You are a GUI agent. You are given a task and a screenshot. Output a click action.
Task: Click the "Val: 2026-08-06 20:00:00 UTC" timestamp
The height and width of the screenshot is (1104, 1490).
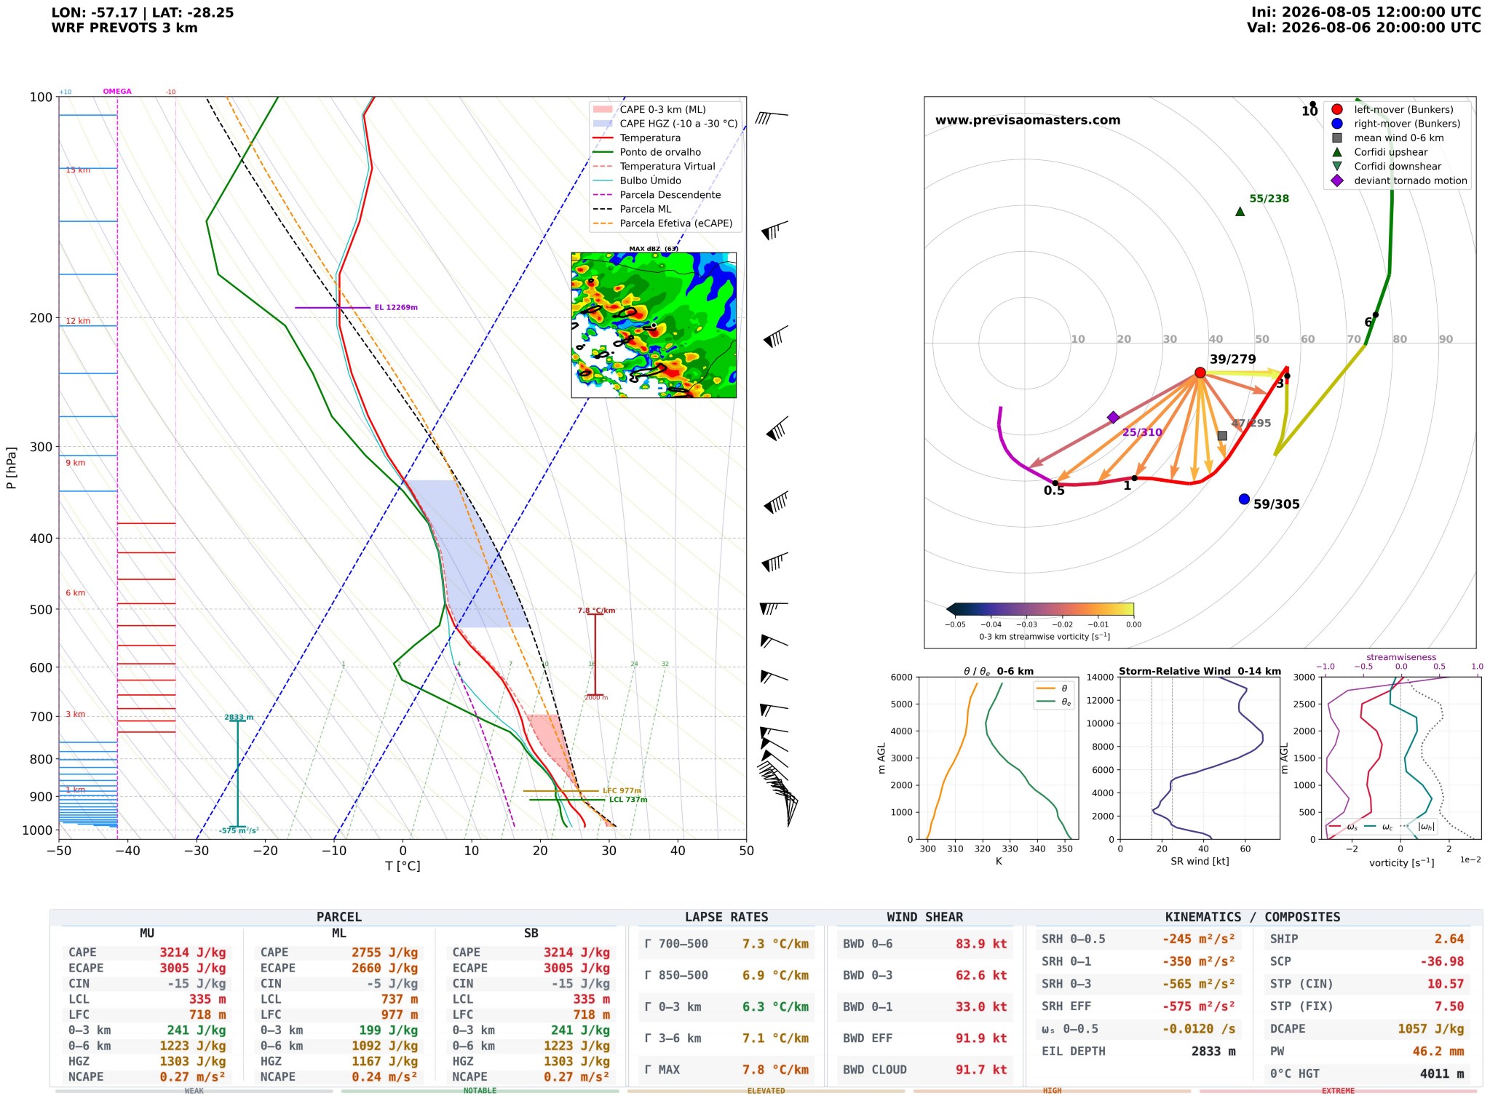click(x=1364, y=28)
